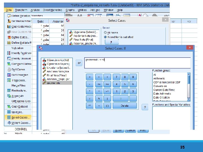Select Date Arithmetic function group

coord(162,93)
